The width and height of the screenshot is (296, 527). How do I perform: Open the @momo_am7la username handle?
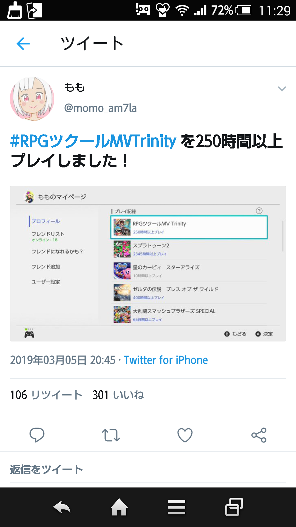point(100,108)
